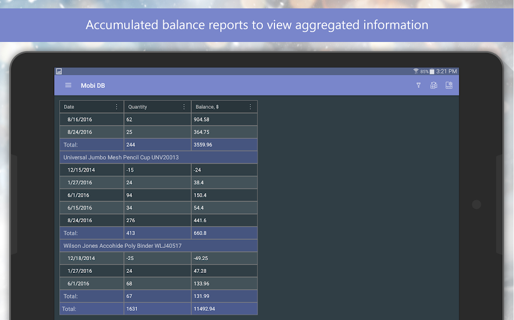Viewport: 514px width, 320px height.
Task: Open the Date column options menu
Action: point(117,107)
